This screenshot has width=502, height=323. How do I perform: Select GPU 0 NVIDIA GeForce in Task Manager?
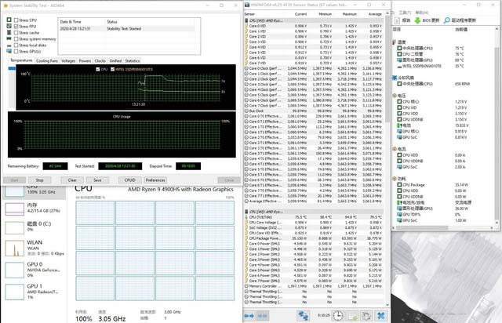[x=35, y=270]
